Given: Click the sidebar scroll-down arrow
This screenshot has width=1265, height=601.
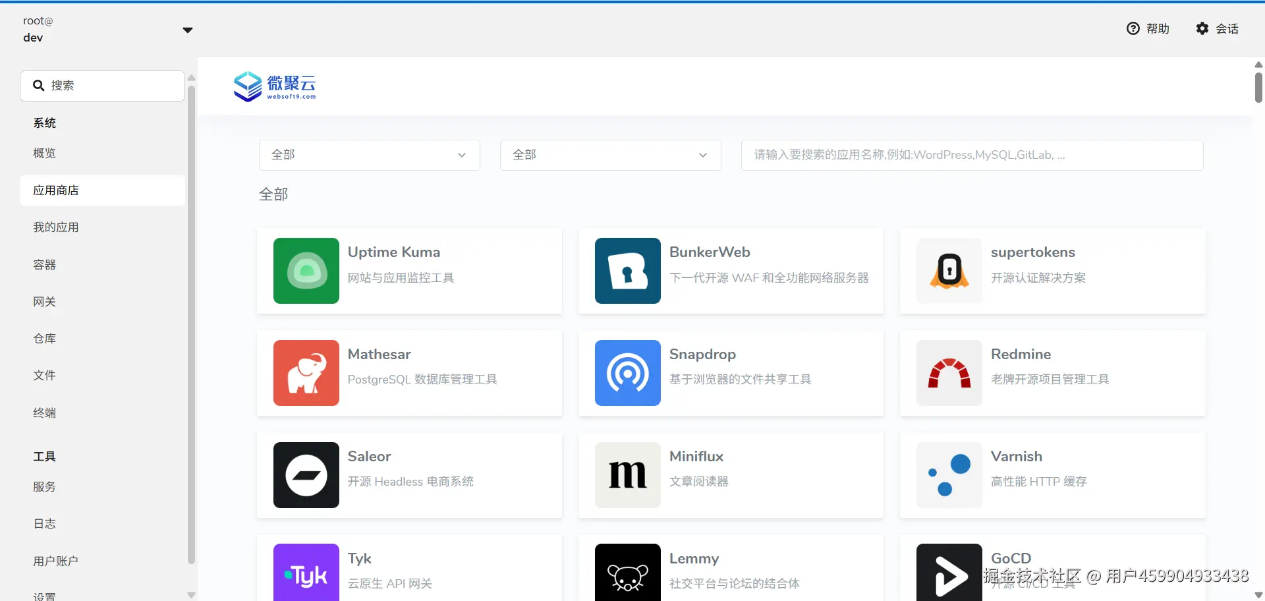Looking at the screenshot, I should pyautogui.click(x=192, y=594).
